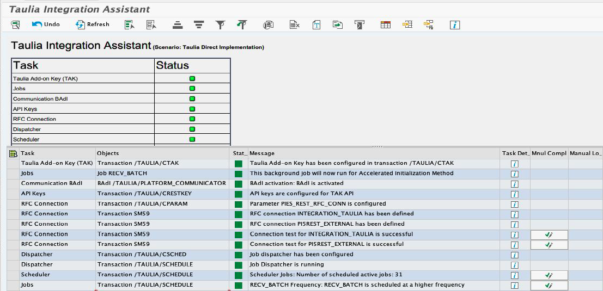The width and height of the screenshot is (603, 291).
Task: Open task details for API Keys row
Action: [x=515, y=194]
